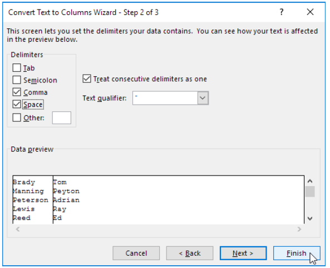Screen dimensions: 330x268
Task: Toggle Treat consecutive delimiters as one
Action: point(87,79)
